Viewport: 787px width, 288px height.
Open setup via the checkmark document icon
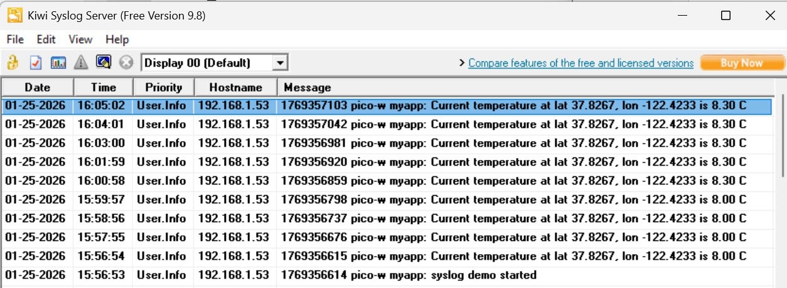point(36,63)
